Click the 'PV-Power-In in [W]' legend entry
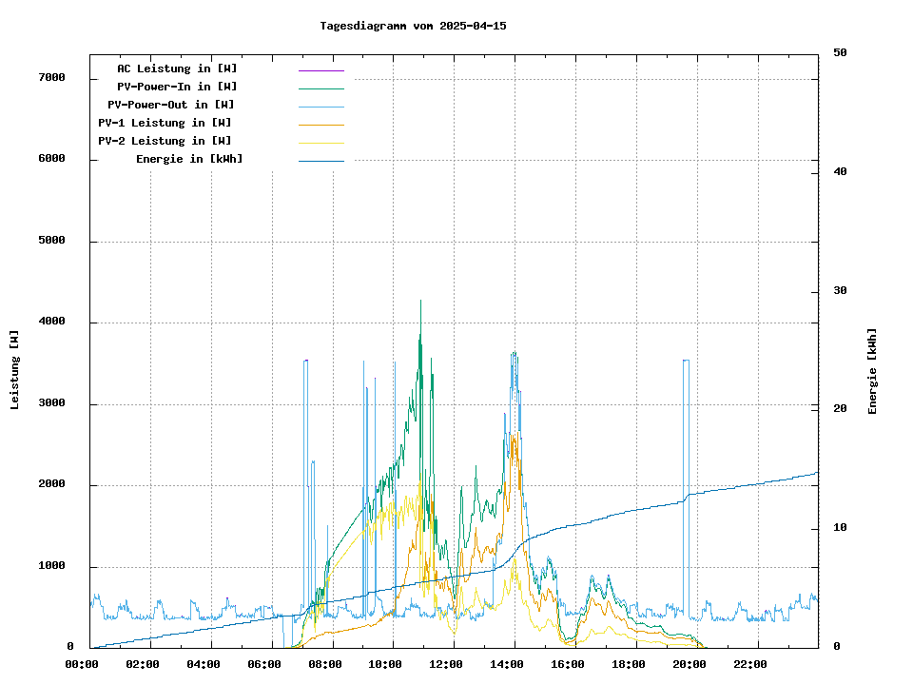 click(177, 87)
